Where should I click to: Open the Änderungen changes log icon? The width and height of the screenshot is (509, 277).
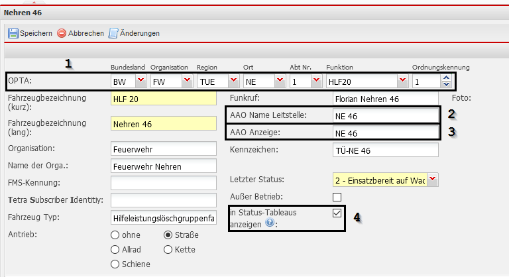point(113,32)
